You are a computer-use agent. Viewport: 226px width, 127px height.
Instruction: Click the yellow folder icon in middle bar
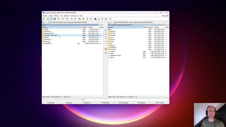point(106,53)
